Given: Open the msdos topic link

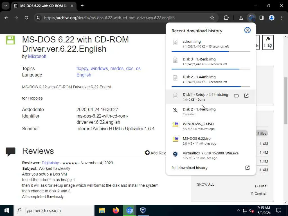Looking at the screenshot, I should point(117,69).
